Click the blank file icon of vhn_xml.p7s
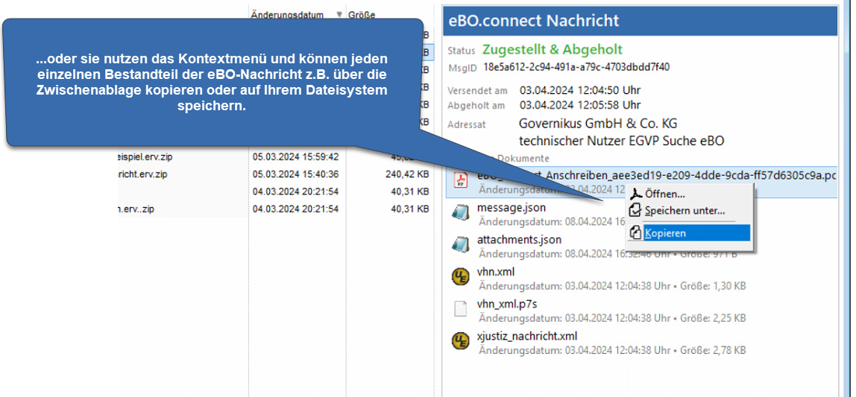Viewport: 856px width, 397px height. coord(461,308)
